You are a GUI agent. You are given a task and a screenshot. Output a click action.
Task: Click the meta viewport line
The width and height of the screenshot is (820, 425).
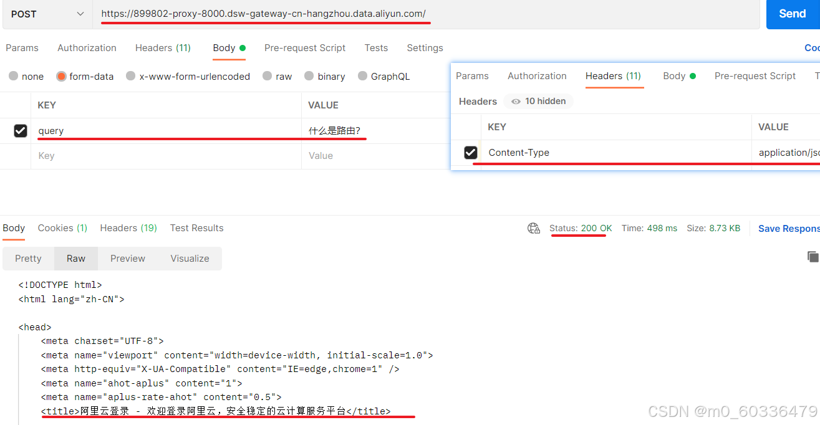click(x=237, y=355)
